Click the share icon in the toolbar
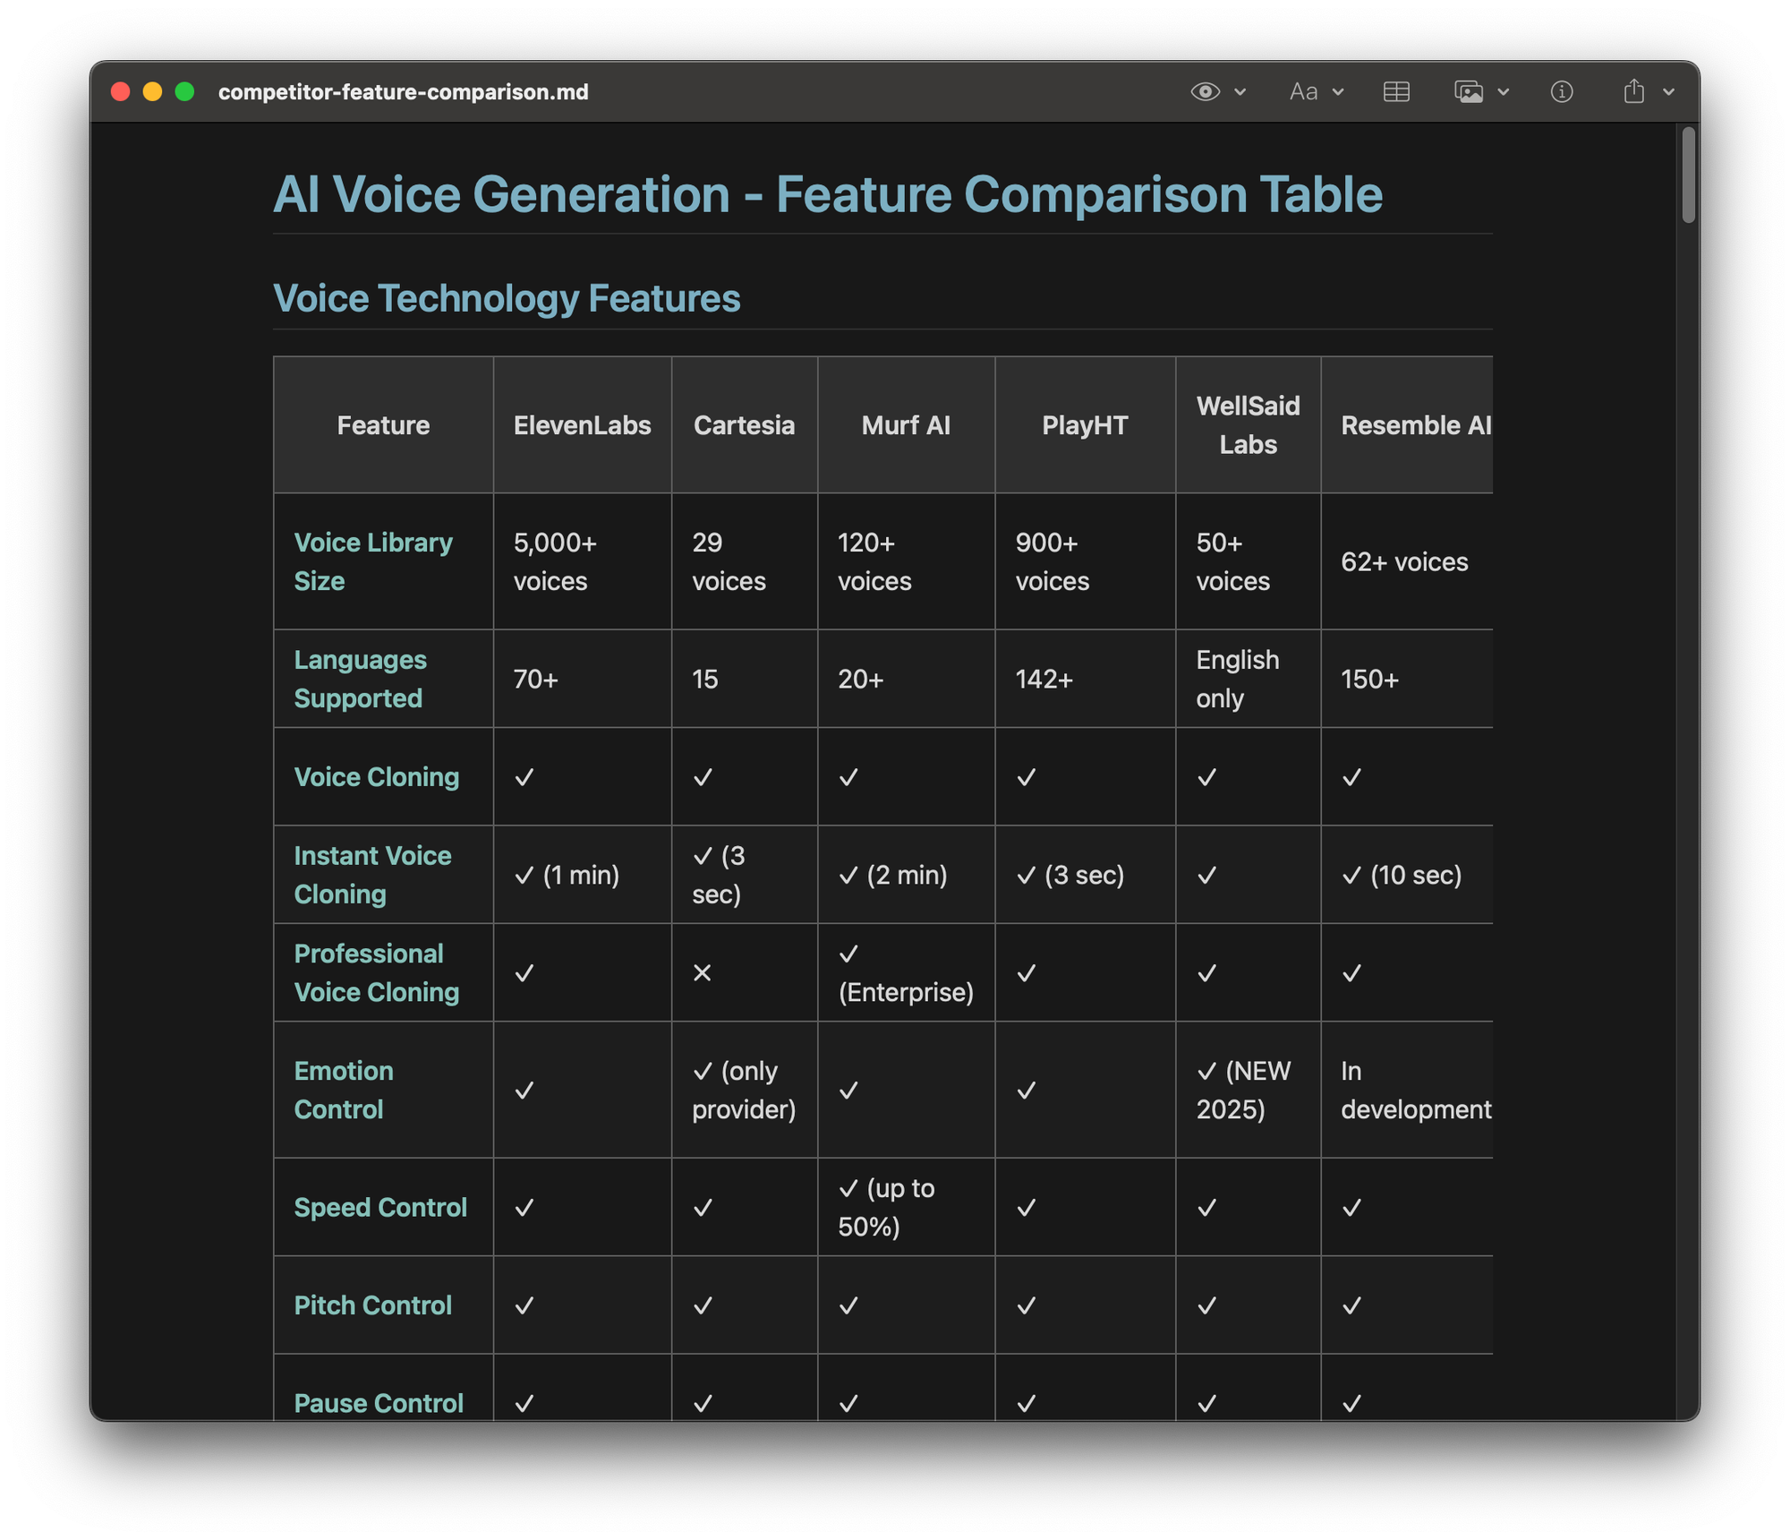Screen dimensions: 1790x1540 pyautogui.click(x=1635, y=90)
